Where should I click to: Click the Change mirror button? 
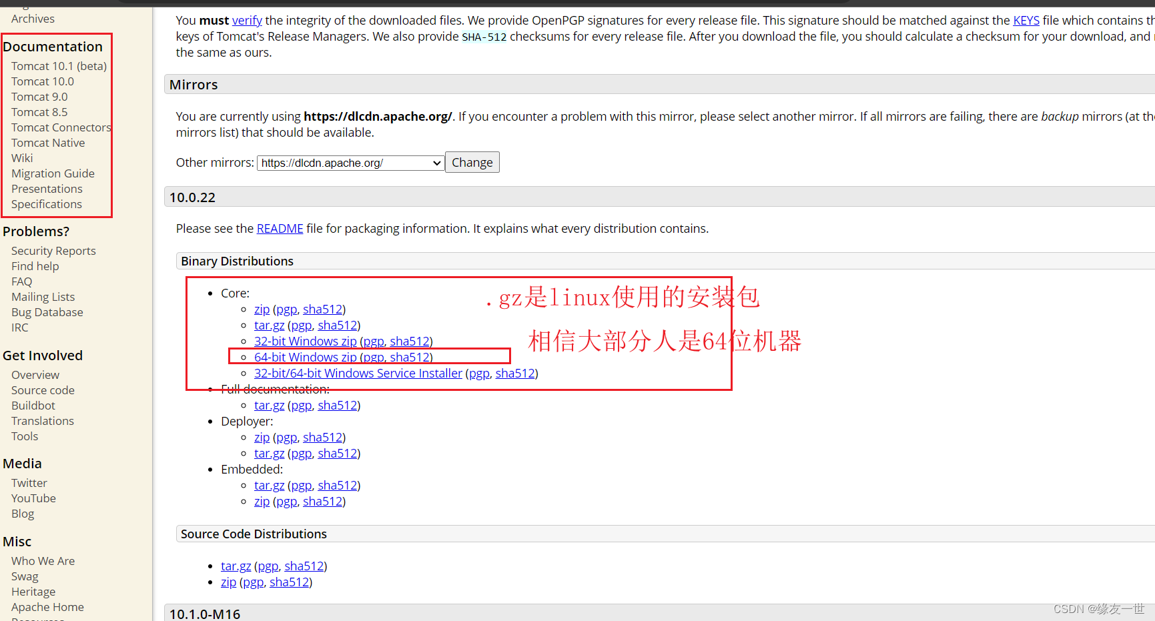pyautogui.click(x=472, y=163)
